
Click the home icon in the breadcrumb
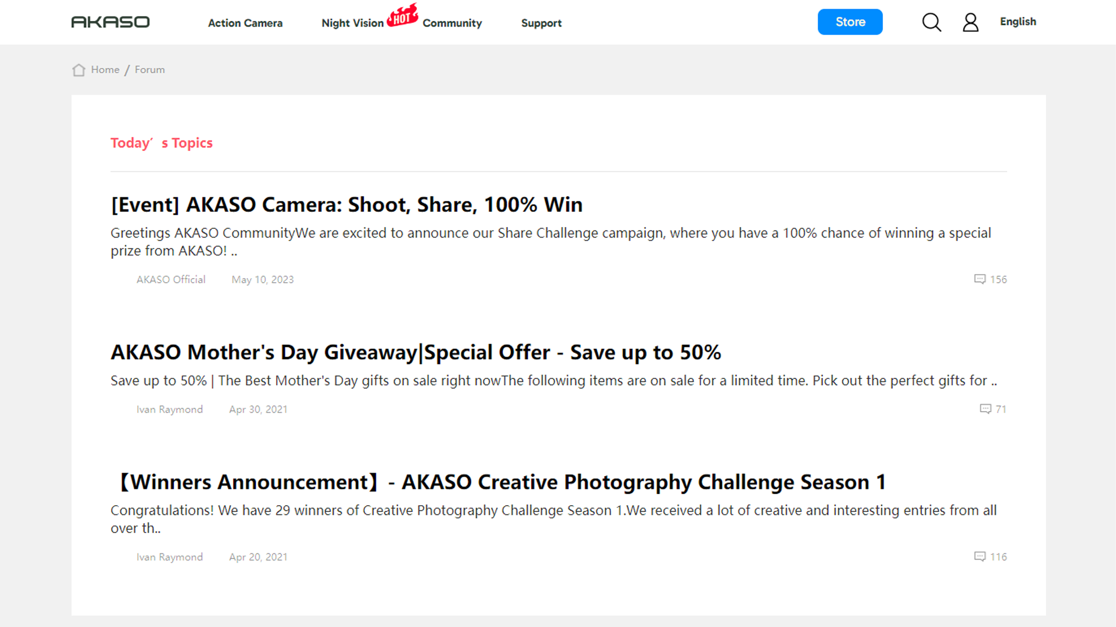pyautogui.click(x=78, y=70)
